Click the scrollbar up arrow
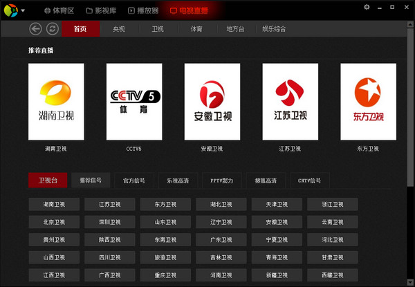Viewport: 415px width, 287px height. [410, 25]
